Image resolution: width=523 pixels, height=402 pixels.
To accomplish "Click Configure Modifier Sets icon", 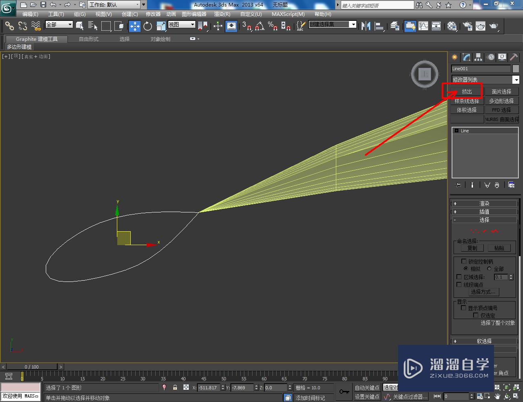I will 511,185.
